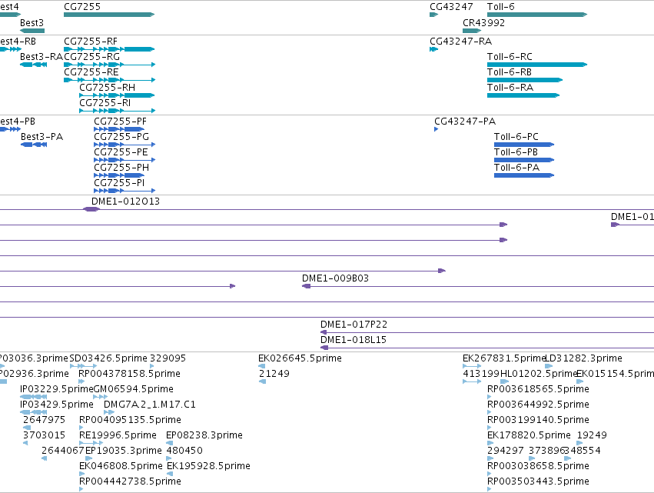The height and width of the screenshot is (493, 654).
Task: Select transcript Toll-6-RA
Action: (523, 95)
